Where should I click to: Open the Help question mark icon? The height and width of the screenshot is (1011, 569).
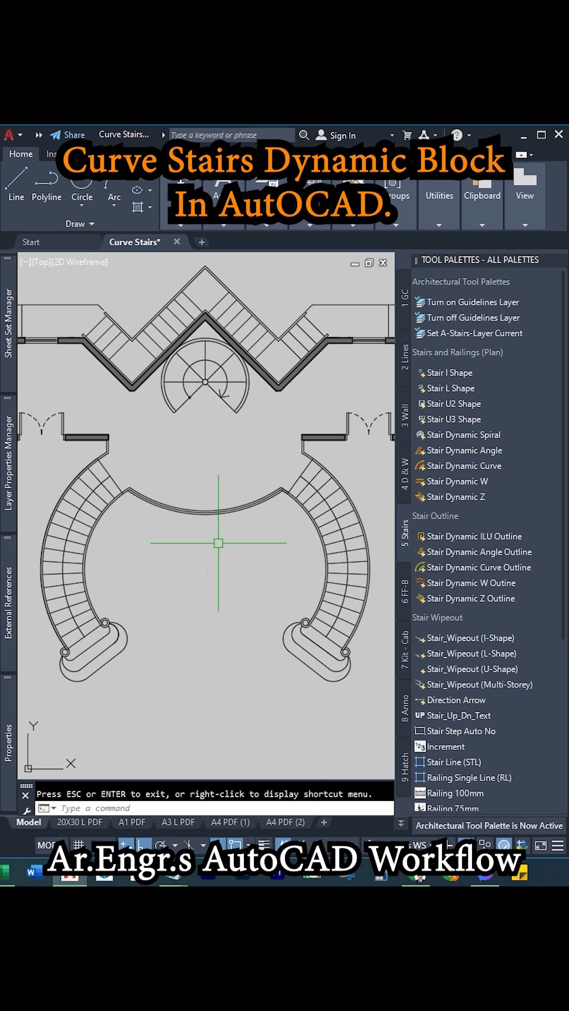457,135
